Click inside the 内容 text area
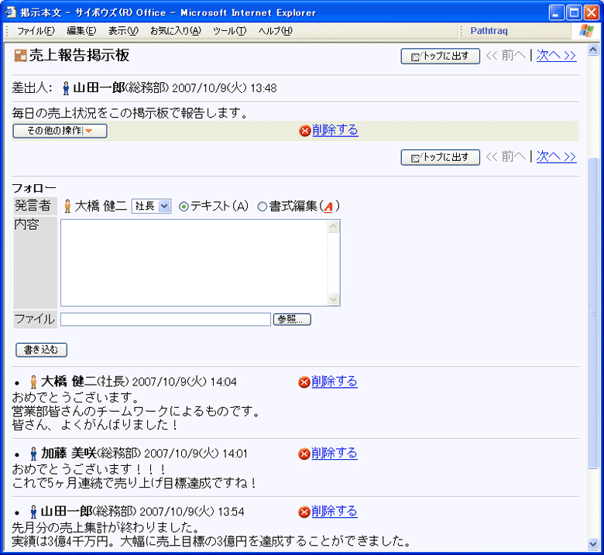Screen dimensions: 604x555 194,262
